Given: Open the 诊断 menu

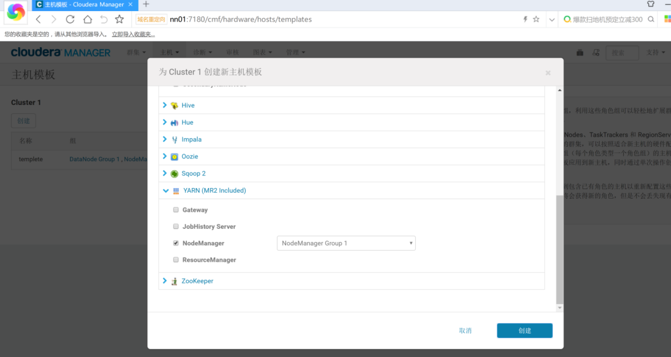Looking at the screenshot, I should 203,52.
